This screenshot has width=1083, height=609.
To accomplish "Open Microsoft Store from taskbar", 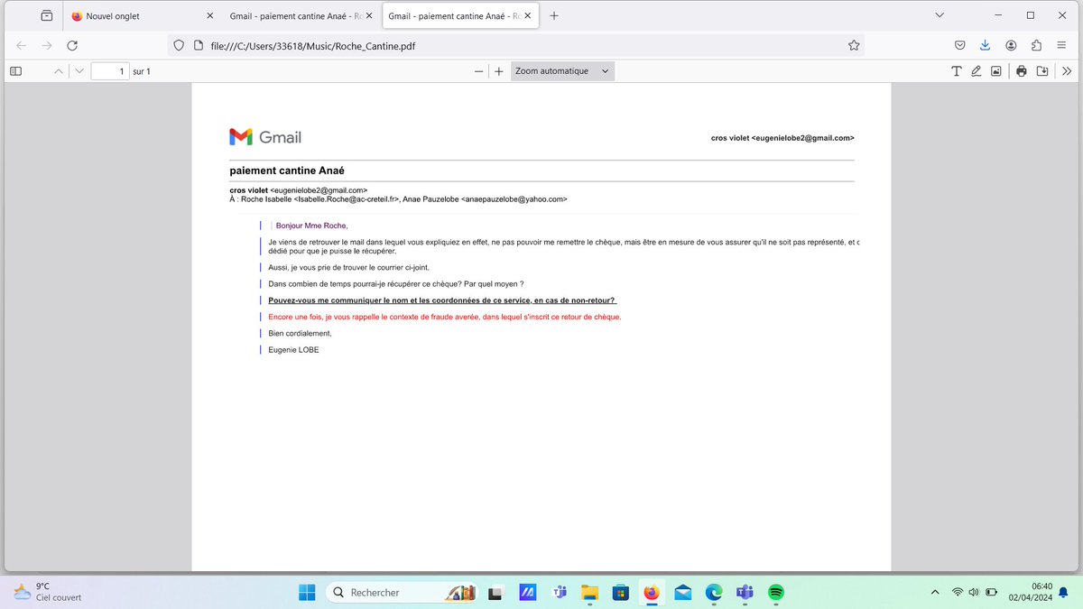I will click(x=620, y=593).
